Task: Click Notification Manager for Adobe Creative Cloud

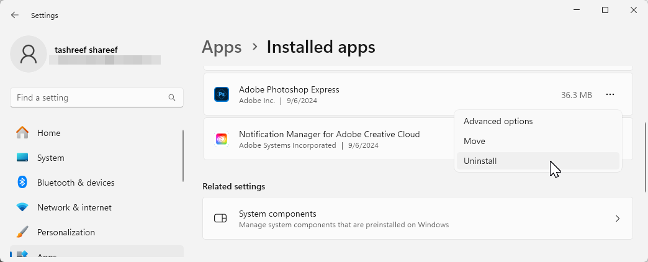Action: point(330,134)
